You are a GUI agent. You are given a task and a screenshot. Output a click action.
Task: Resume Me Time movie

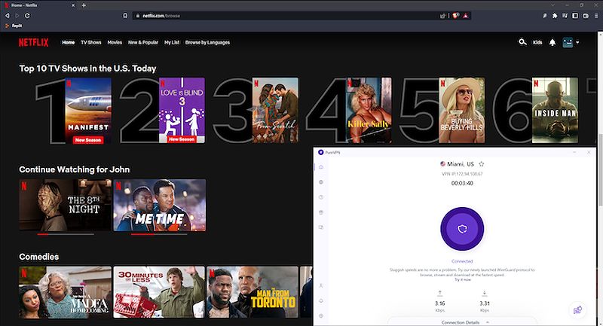[x=159, y=205]
